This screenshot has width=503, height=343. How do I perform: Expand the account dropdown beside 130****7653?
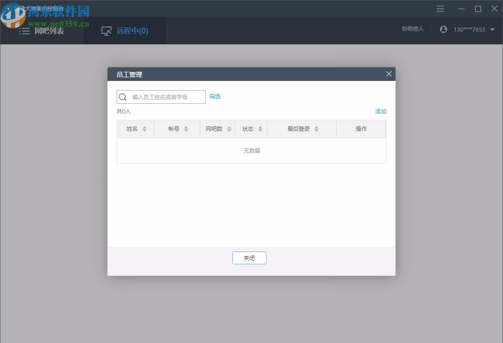coord(493,29)
